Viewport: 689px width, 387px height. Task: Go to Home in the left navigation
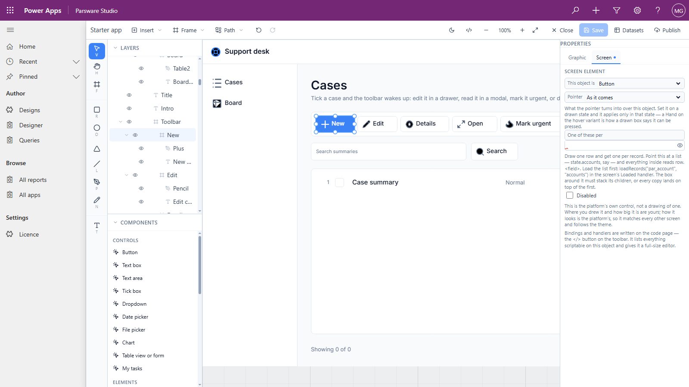click(x=27, y=46)
